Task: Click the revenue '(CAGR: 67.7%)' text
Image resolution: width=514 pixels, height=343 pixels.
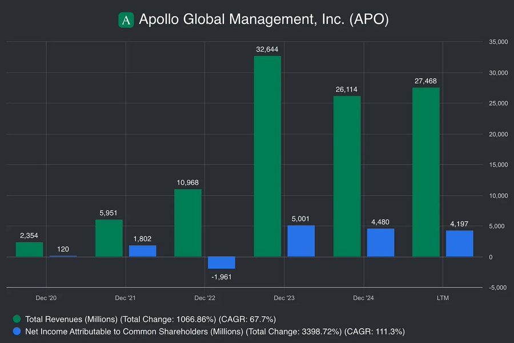Action: tap(247, 319)
